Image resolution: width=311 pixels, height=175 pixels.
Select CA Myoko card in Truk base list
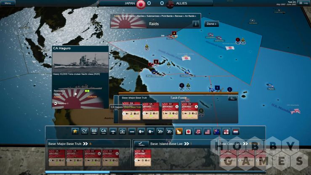pos(75,158)
